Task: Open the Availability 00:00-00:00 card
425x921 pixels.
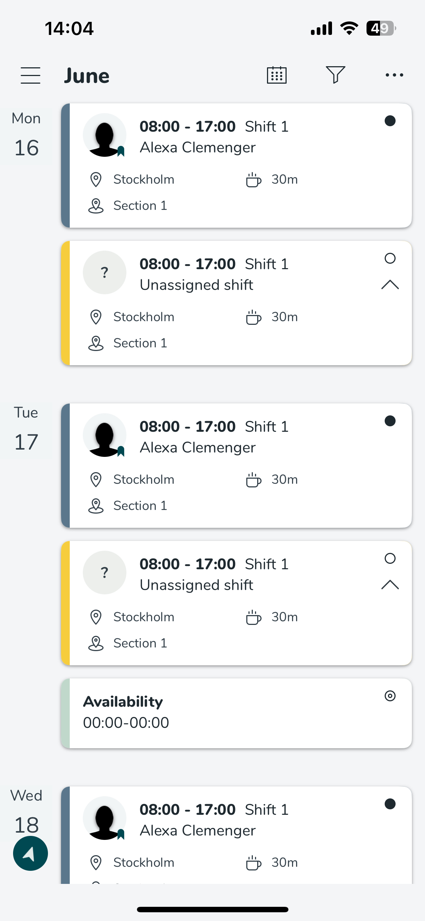Action: click(x=236, y=713)
